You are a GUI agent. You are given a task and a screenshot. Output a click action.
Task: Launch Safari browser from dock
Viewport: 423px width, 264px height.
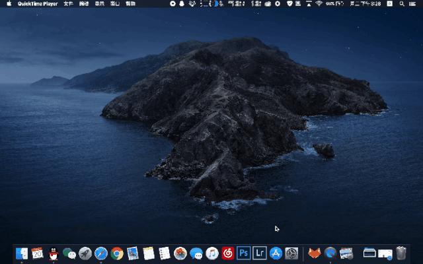click(101, 253)
